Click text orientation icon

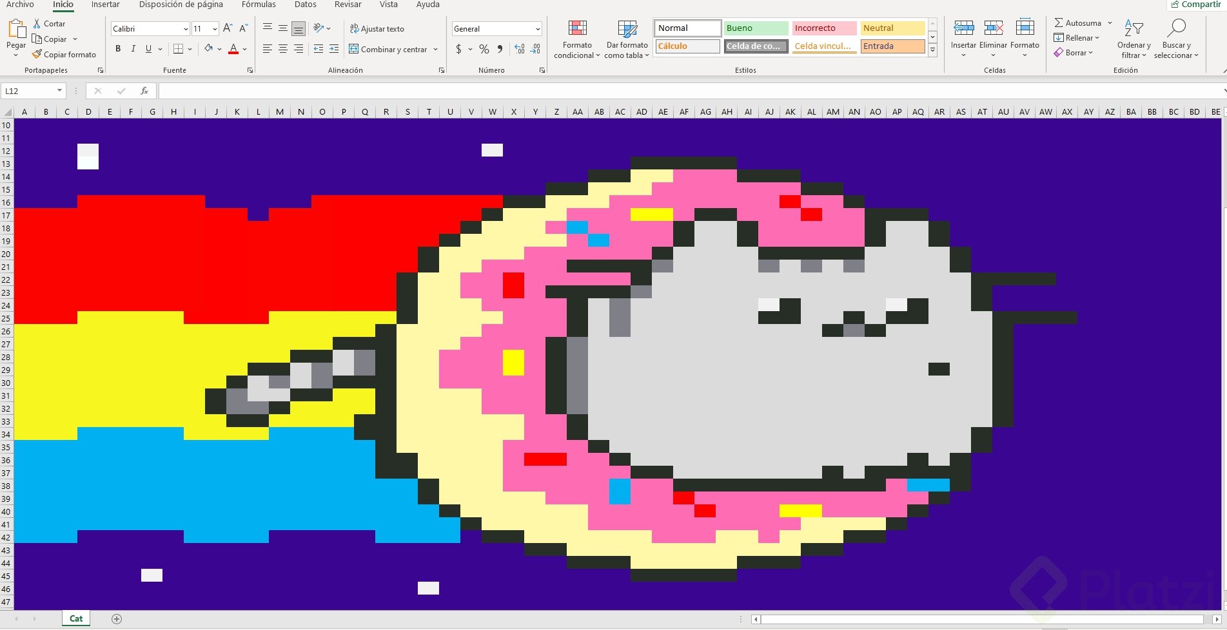pos(319,28)
